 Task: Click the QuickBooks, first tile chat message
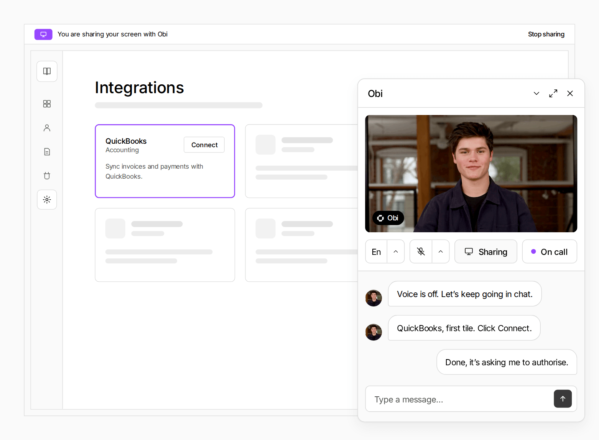click(x=464, y=328)
